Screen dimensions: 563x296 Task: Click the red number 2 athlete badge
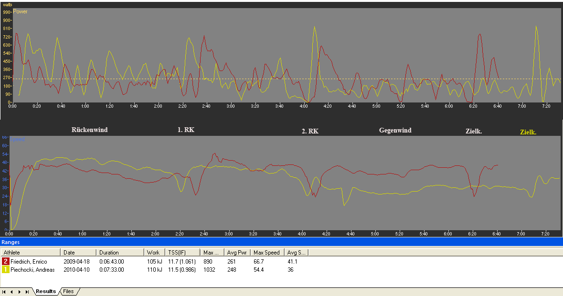coord(6,262)
